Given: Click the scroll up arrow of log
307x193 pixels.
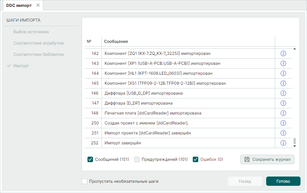Looking at the screenshot, I should point(294,50).
